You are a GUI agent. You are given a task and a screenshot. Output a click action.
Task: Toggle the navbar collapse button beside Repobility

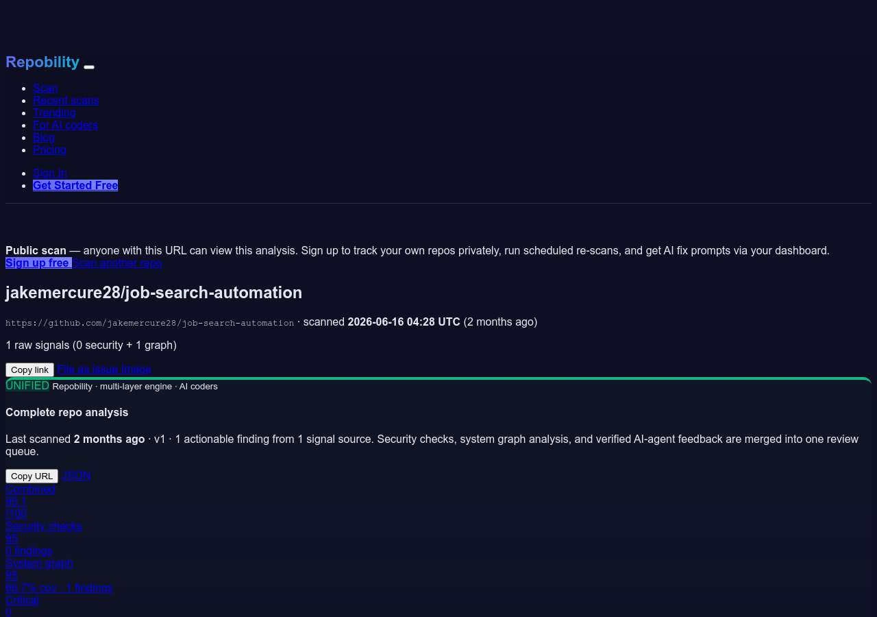(x=89, y=66)
